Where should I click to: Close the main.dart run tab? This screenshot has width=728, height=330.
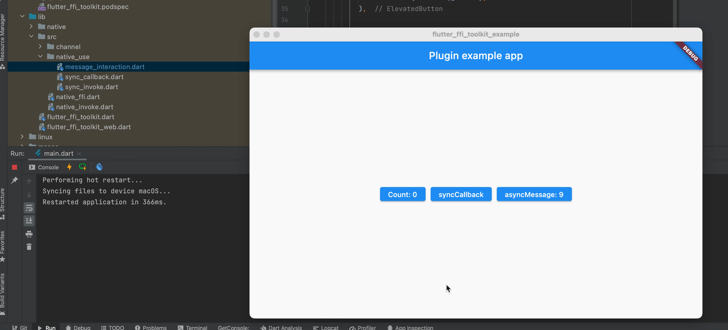tap(79, 154)
